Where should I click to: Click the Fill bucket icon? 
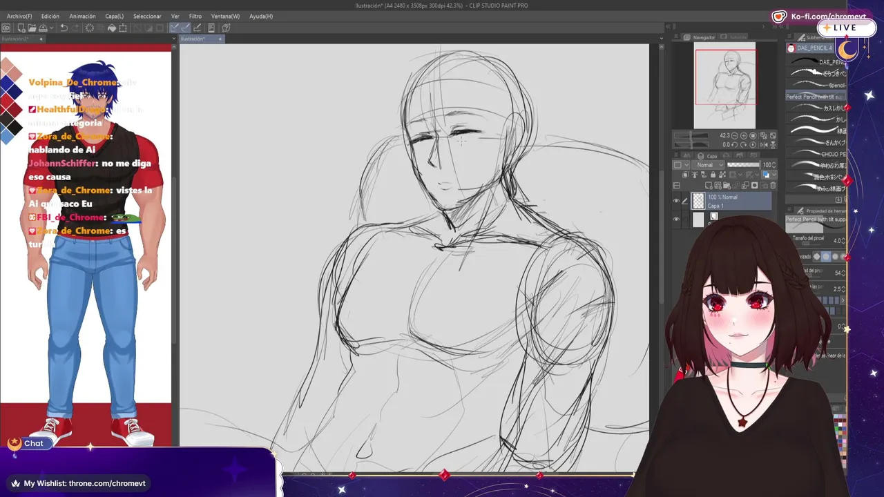point(112,28)
